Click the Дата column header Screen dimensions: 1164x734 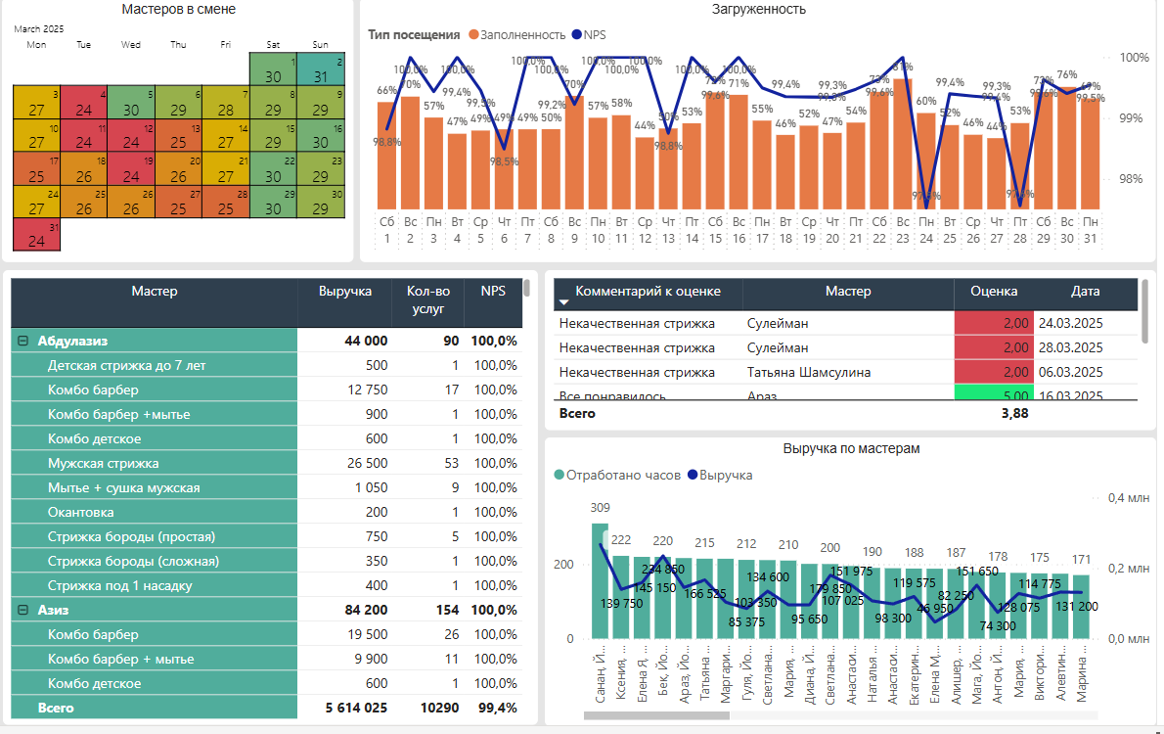pos(1086,291)
